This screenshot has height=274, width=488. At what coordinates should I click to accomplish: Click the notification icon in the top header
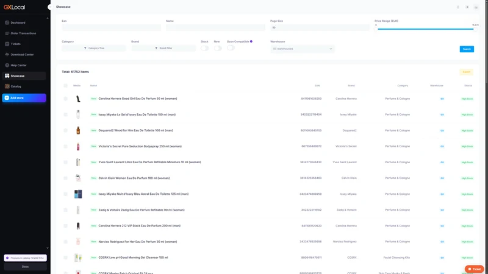pos(458,7)
